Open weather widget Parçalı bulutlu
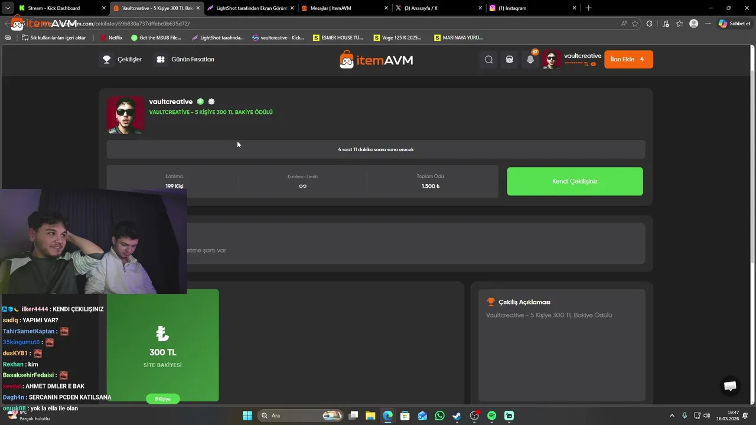This screenshot has height=425, width=756. click(30, 416)
